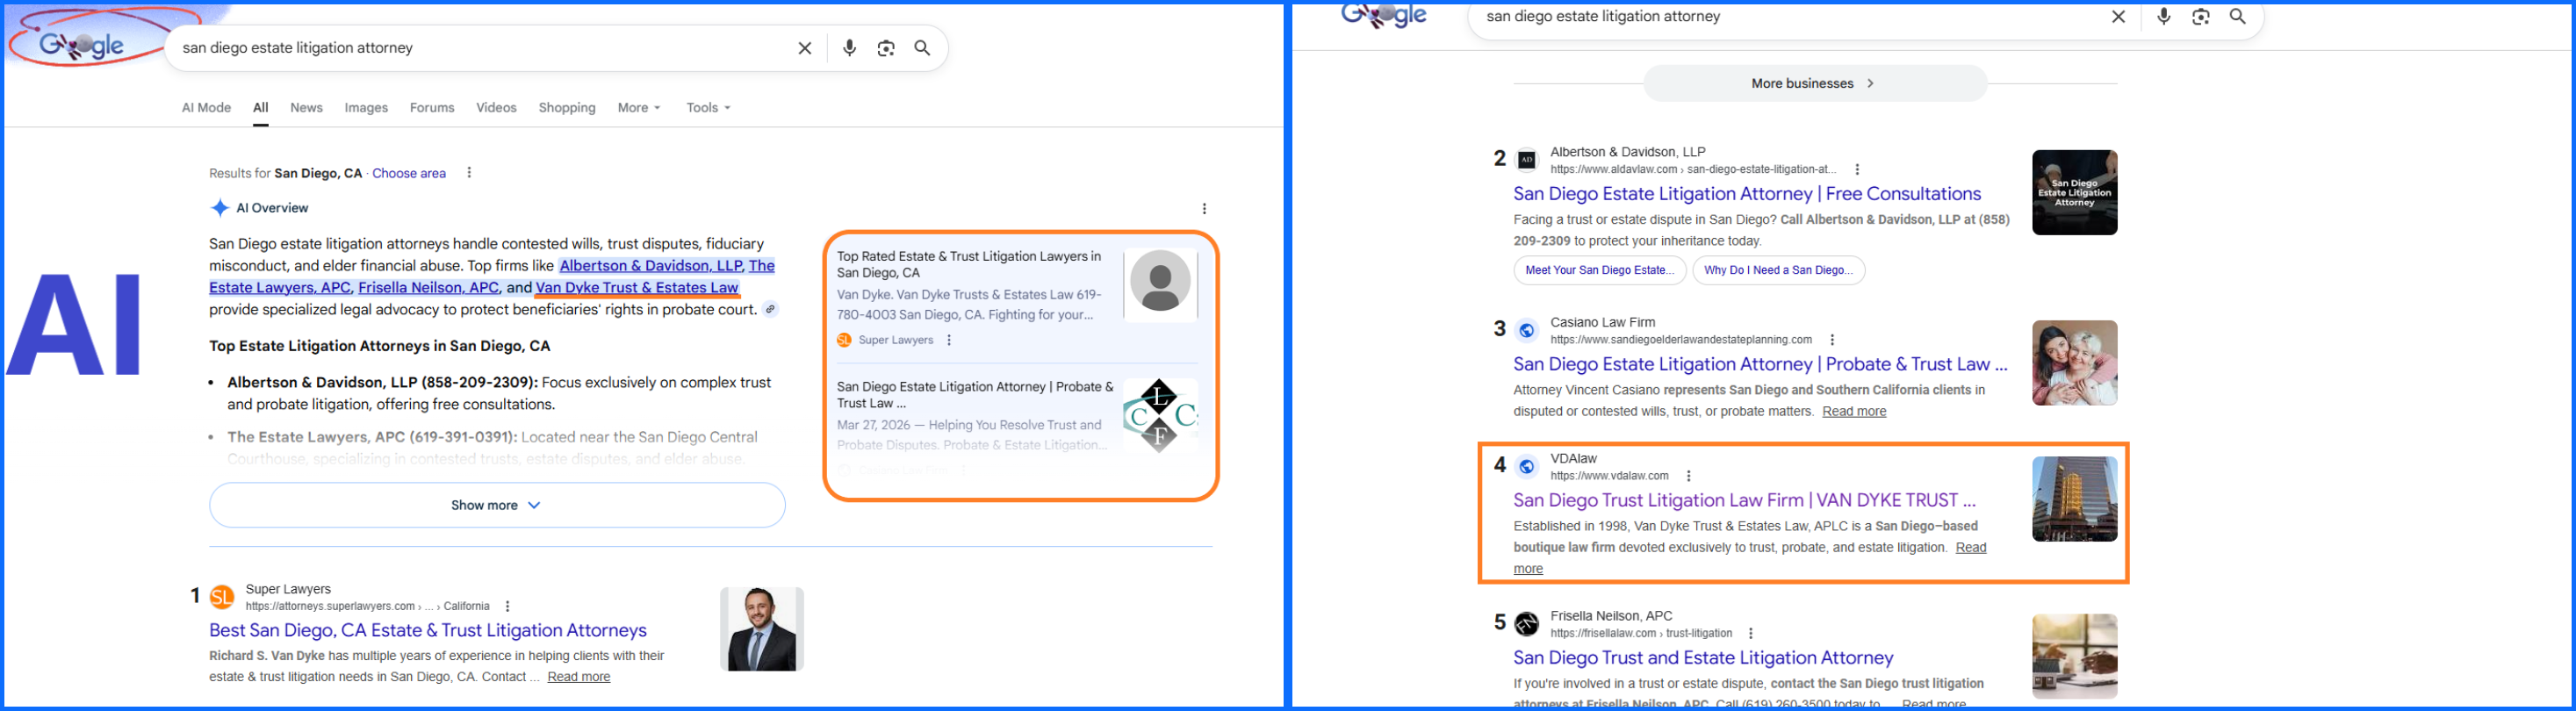Click the magnifier search icon in left panel
Image resolution: width=2576 pixels, height=711 pixels.
pos(922,48)
